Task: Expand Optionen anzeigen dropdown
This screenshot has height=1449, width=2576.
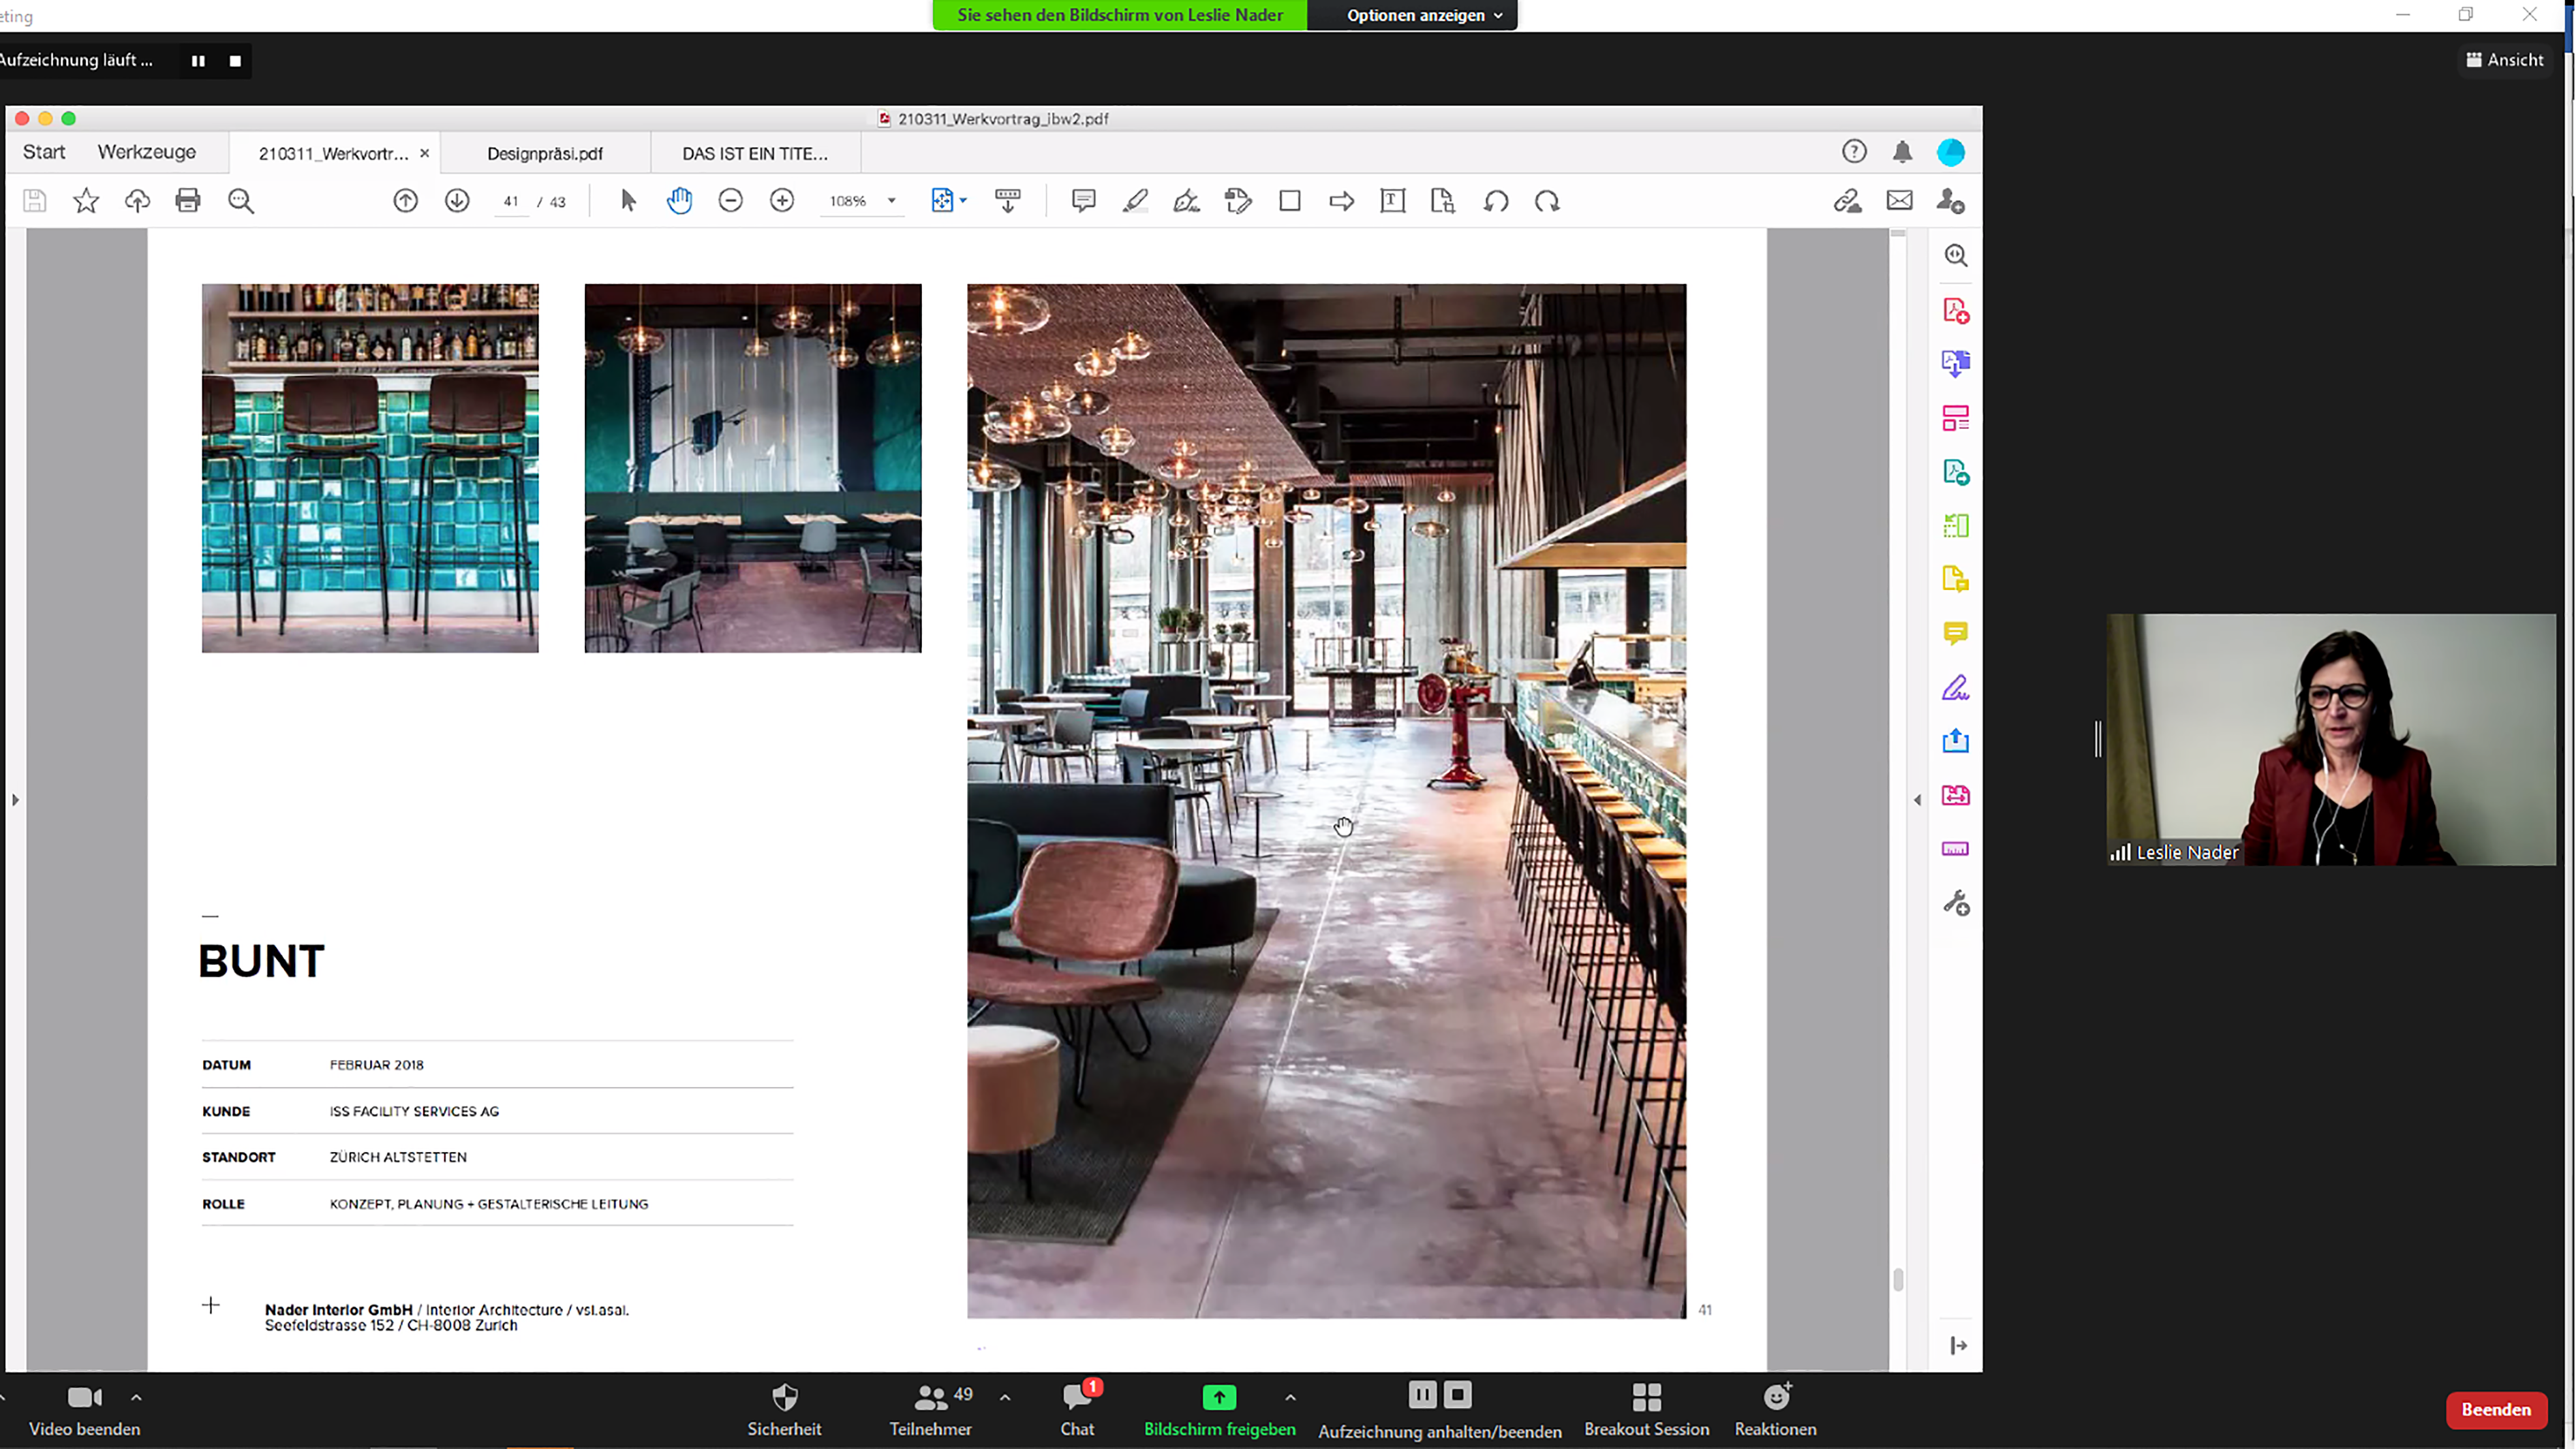Action: click(1423, 15)
